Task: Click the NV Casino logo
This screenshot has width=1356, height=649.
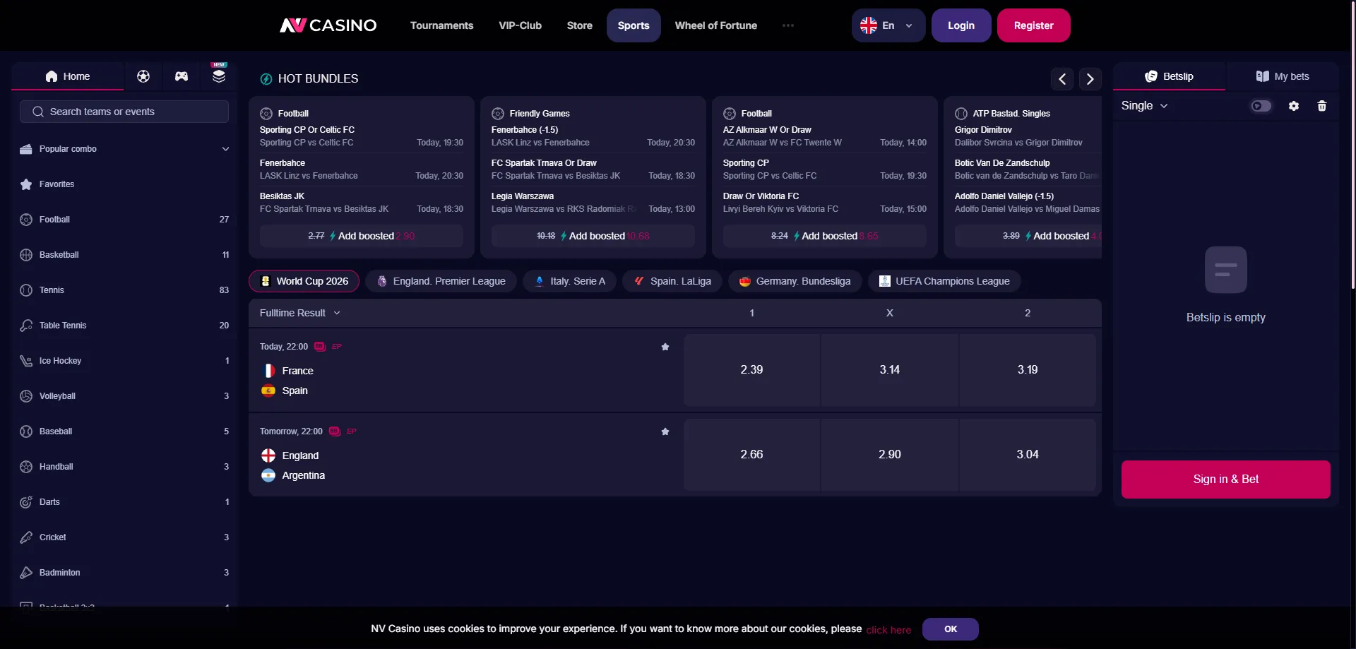Action: tap(328, 25)
